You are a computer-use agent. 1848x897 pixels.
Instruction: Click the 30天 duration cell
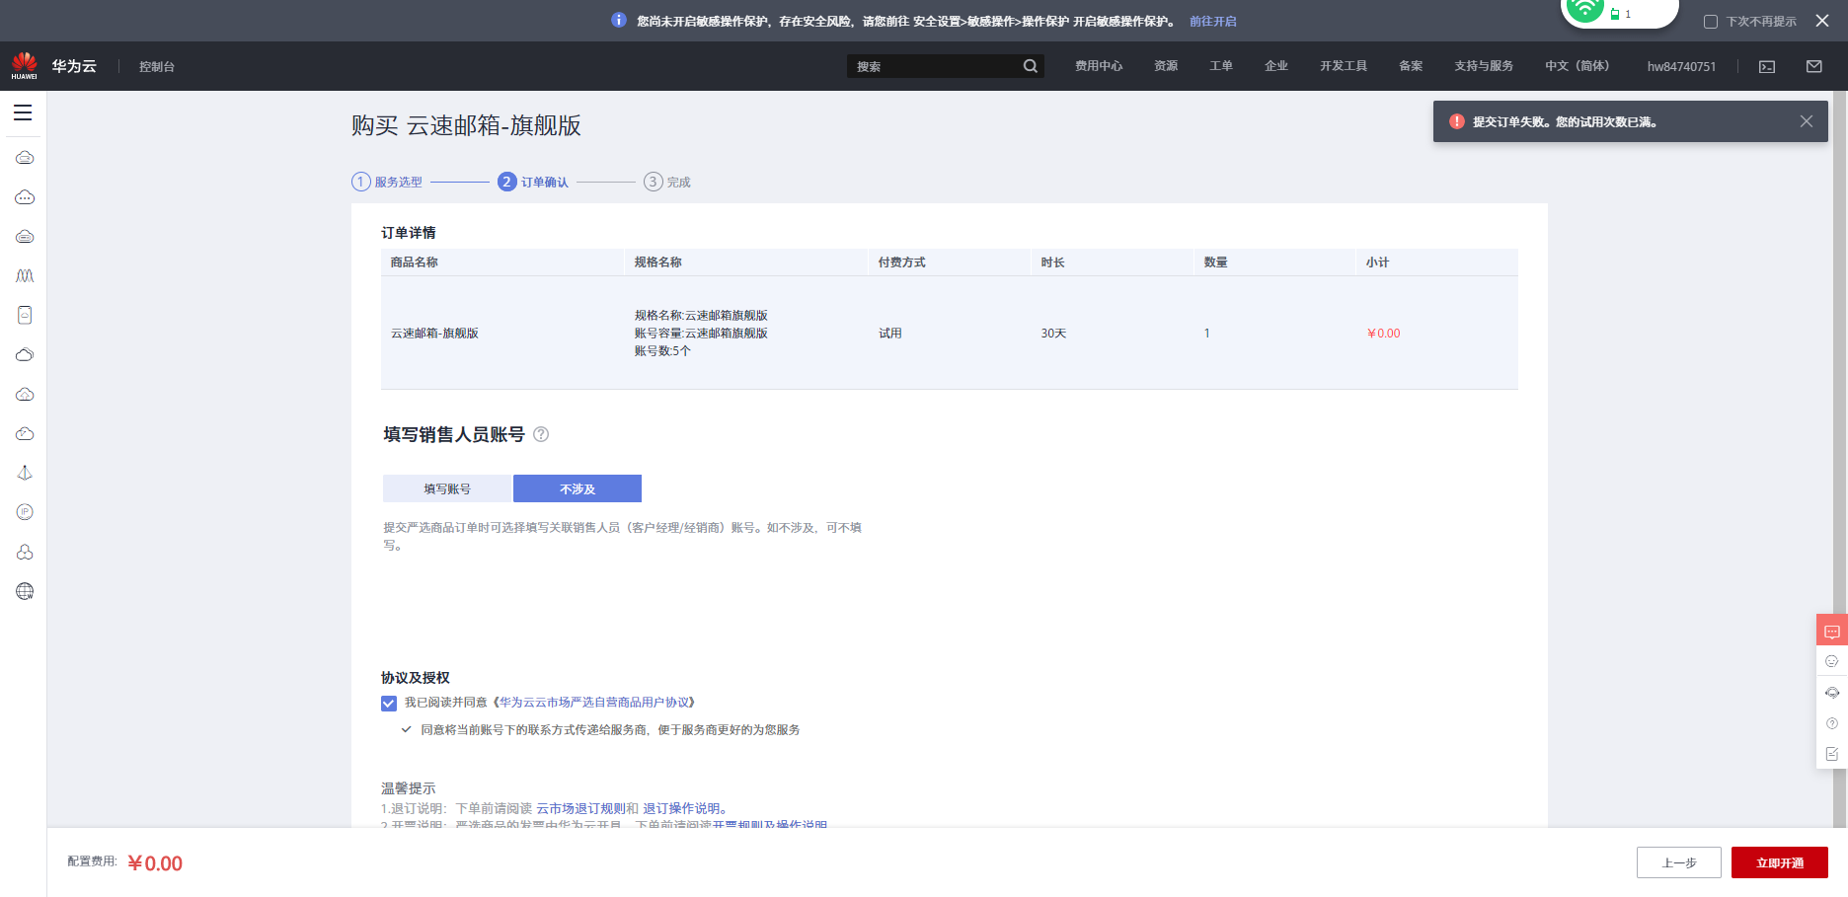[x=1053, y=334]
